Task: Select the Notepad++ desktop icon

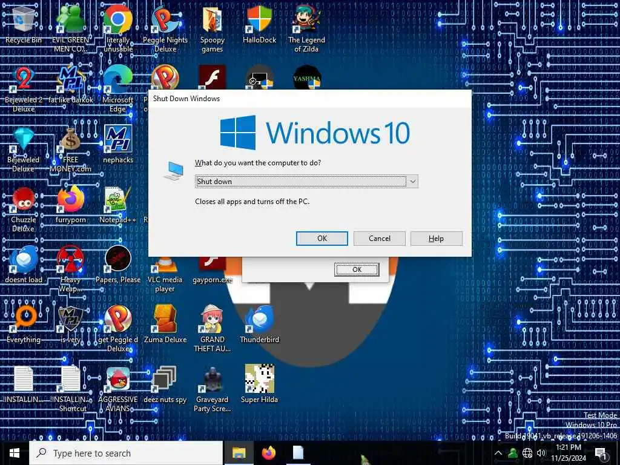Action: pos(118,205)
